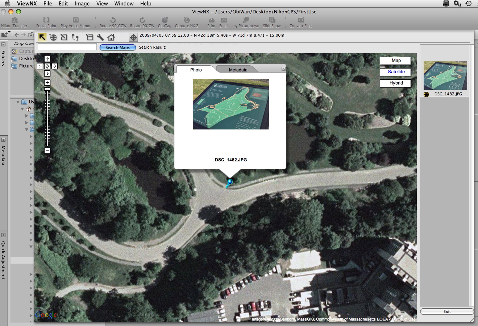Click the route pins map tool
Viewport: 478px width, 326px height.
[x=75, y=37]
